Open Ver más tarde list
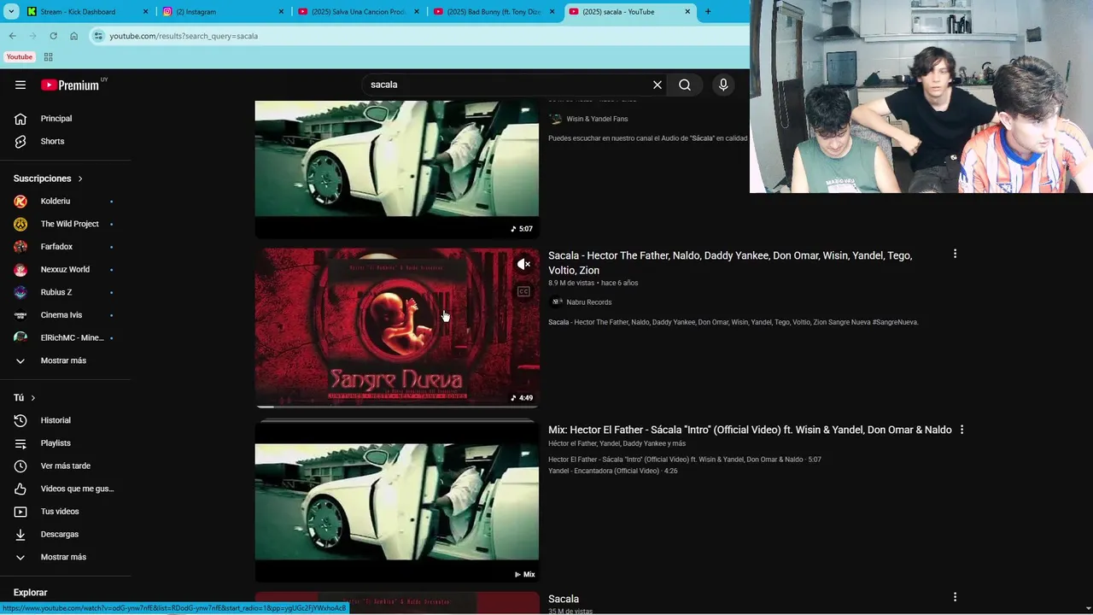 pyautogui.click(x=65, y=466)
